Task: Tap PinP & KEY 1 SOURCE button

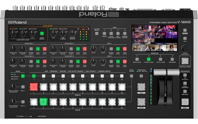Action: point(31,49)
